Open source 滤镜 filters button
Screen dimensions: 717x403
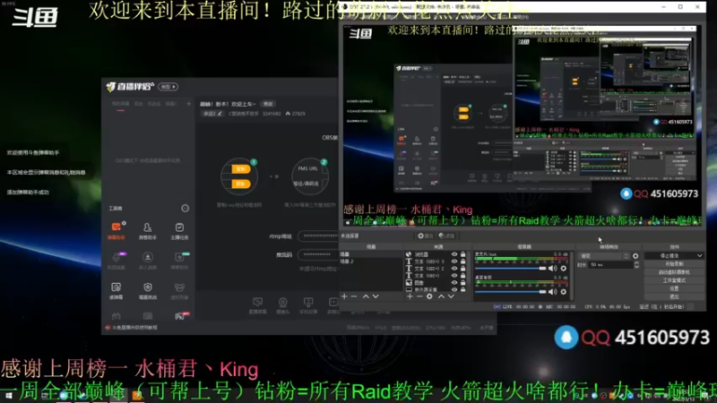(446, 236)
